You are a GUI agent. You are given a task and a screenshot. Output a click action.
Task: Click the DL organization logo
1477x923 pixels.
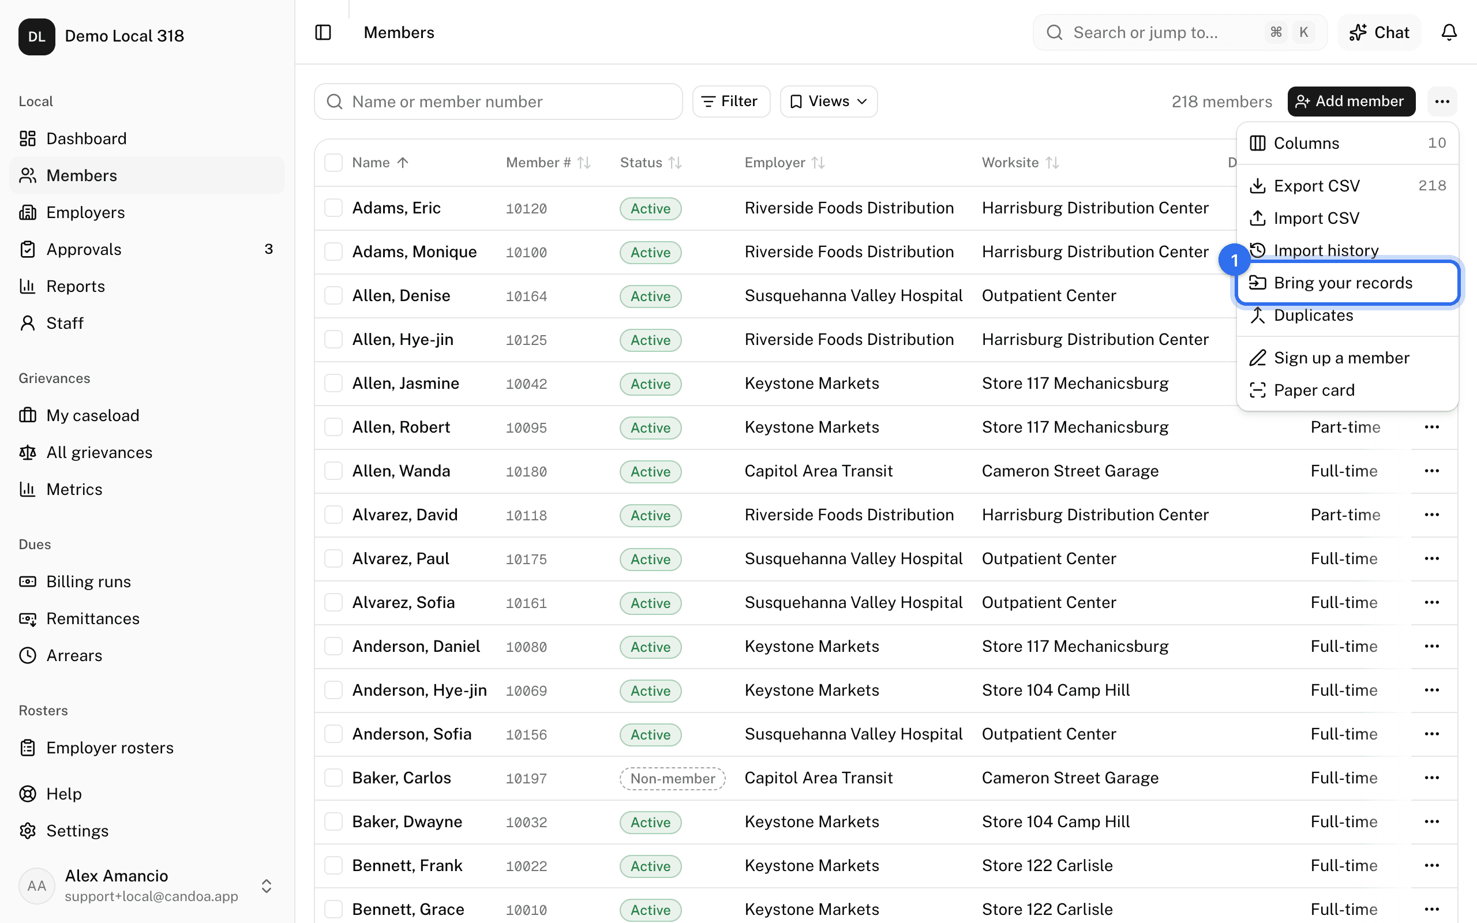(x=36, y=36)
